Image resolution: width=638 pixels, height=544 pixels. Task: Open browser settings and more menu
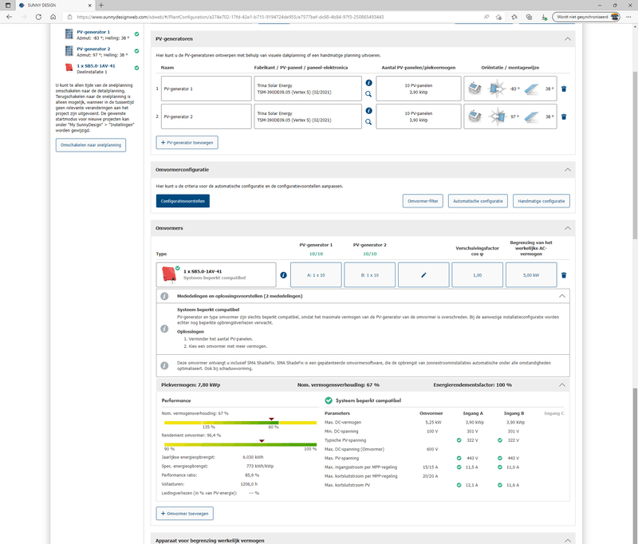629,17
